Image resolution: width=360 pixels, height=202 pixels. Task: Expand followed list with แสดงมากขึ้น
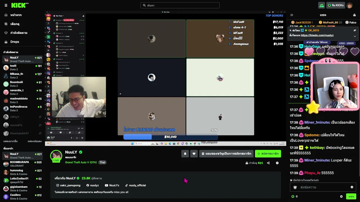click(10, 141)
